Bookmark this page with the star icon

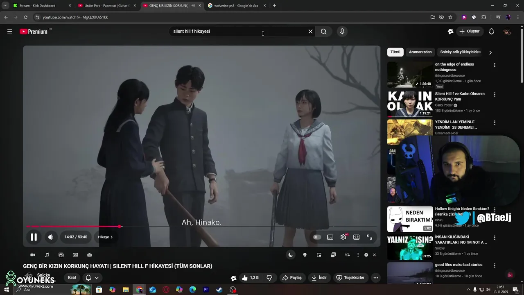coord(450,17)
